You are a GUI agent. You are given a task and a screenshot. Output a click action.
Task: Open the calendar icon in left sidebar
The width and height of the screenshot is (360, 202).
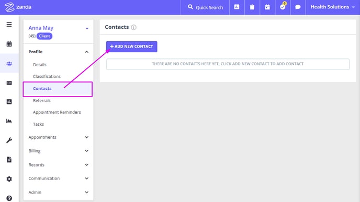pos(9,44)
